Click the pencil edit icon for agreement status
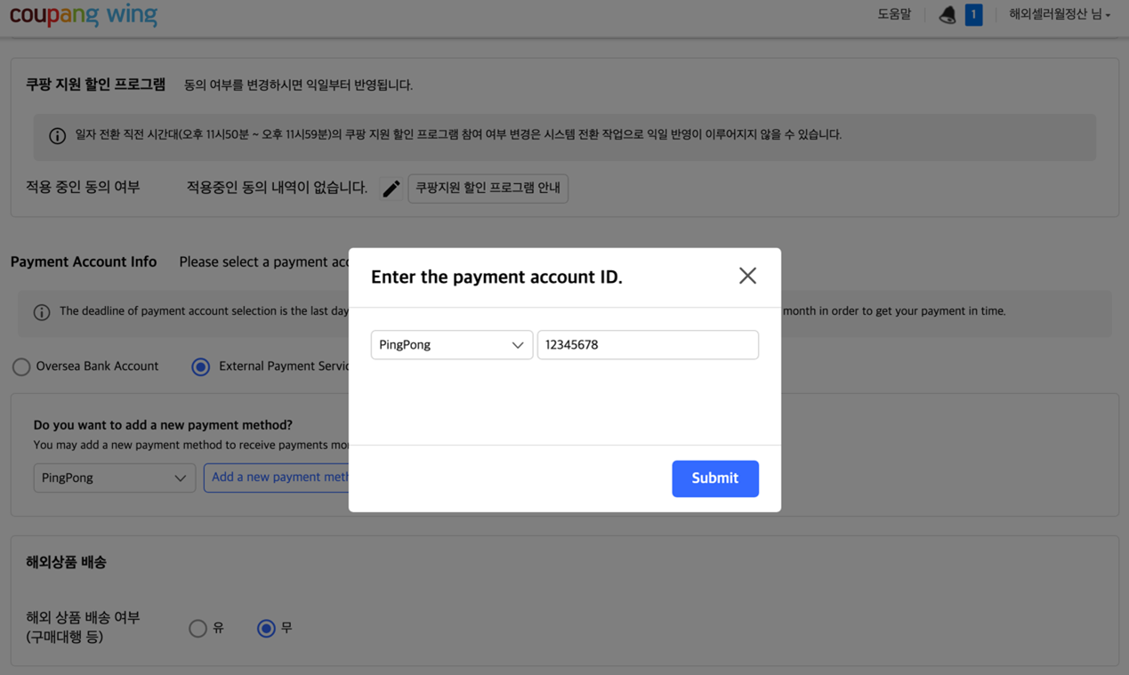The width and height of the screenshot is (1129, 675). click(391, 189)
